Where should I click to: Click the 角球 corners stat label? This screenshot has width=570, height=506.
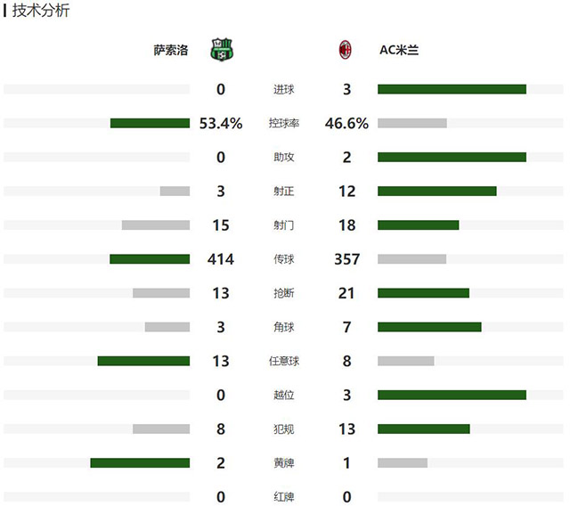[283, 327]
